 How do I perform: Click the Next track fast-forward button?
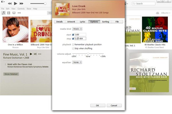coord(21,4)
